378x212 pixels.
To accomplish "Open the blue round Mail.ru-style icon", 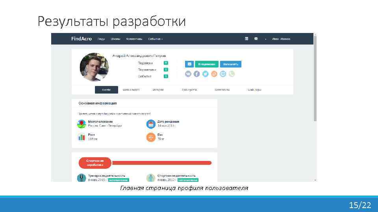I will pyautogui.click(x=223, y=74).
